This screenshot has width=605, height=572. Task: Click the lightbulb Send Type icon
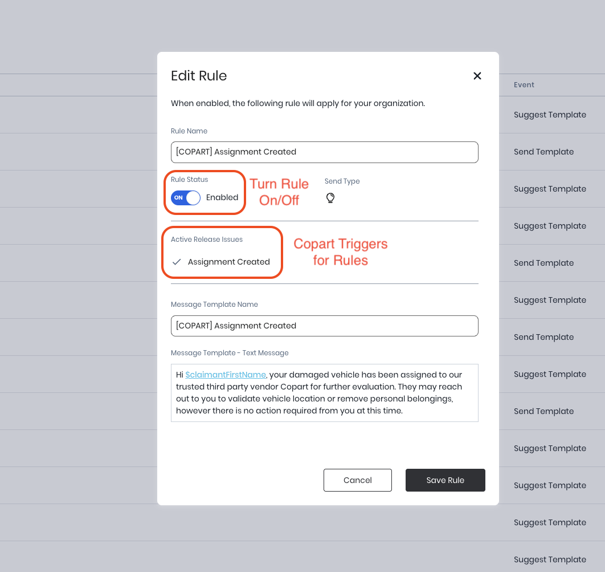point(330,198)
